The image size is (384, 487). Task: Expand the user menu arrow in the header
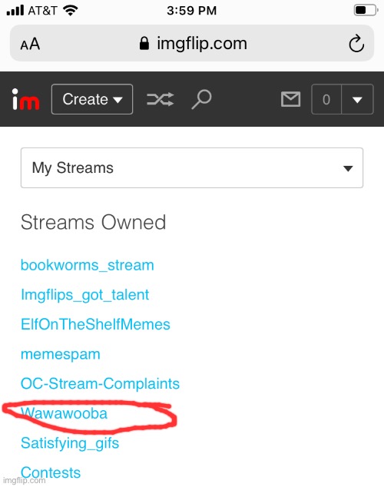[357, 99]
